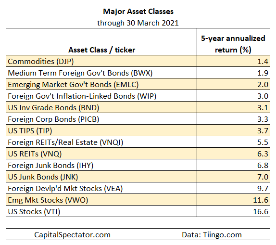The image size is (276, 245).
Task: Click Foreign REITs/Real Estate (VNQI) cell
Action: (101, 142)
